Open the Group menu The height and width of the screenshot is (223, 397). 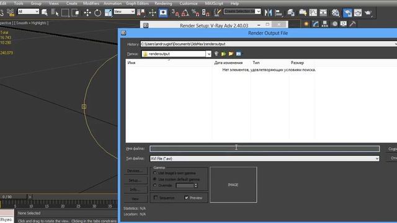point(36,3)
